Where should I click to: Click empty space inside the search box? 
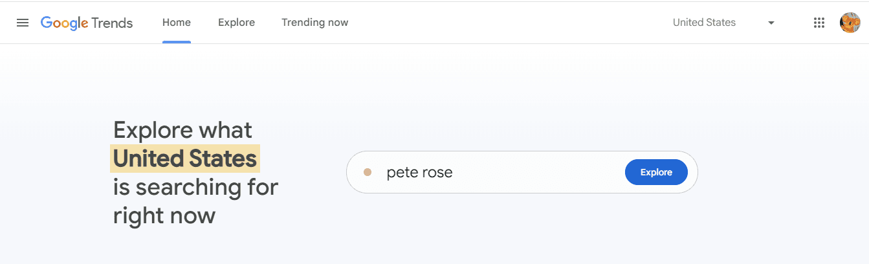pos(537,173)
